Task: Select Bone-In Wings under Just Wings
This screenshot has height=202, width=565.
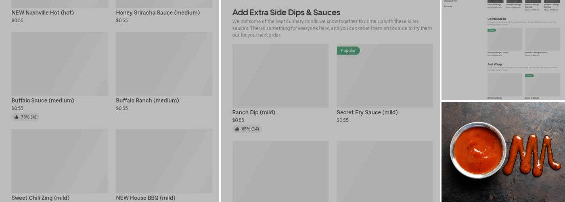Action: tap(542, 85)
